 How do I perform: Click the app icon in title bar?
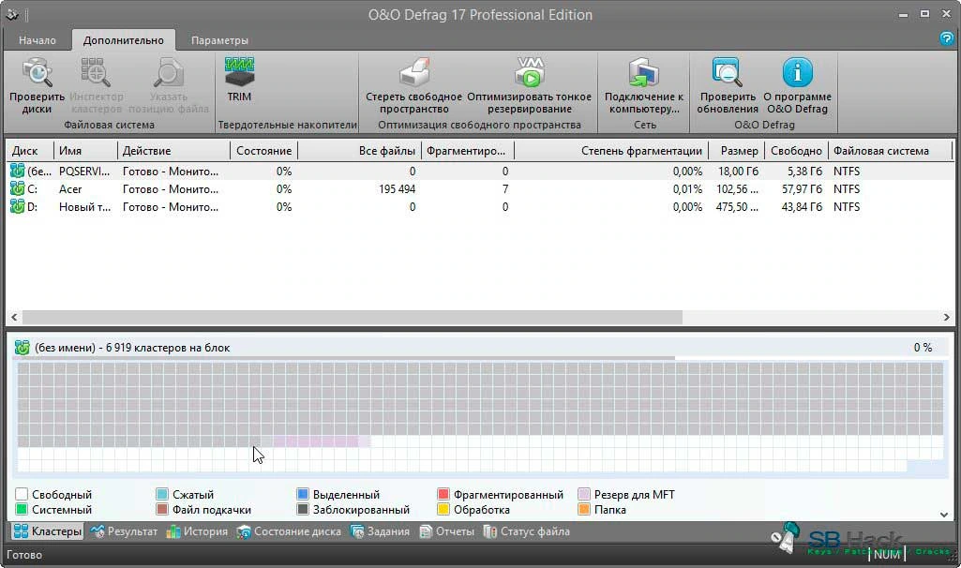point(11,14)
